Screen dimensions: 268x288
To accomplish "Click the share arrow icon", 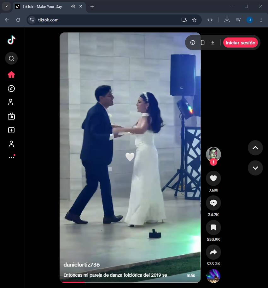I will tap(213, 252).
